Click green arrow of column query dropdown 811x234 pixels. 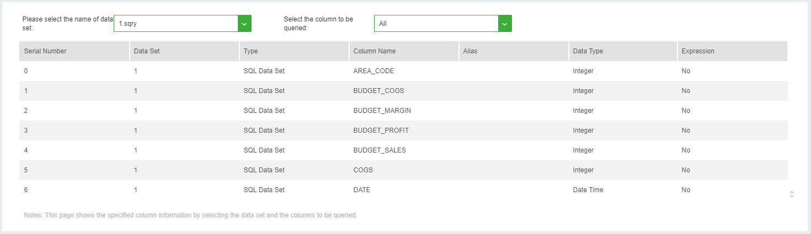click(x=505, y=24)
